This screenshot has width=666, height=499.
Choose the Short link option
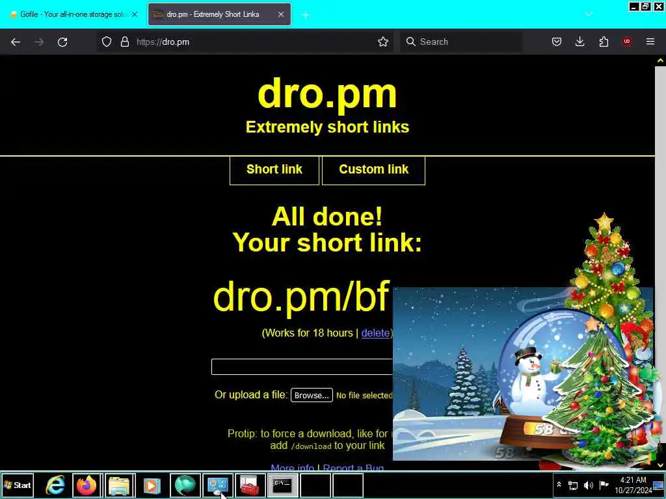click(274, 170)
